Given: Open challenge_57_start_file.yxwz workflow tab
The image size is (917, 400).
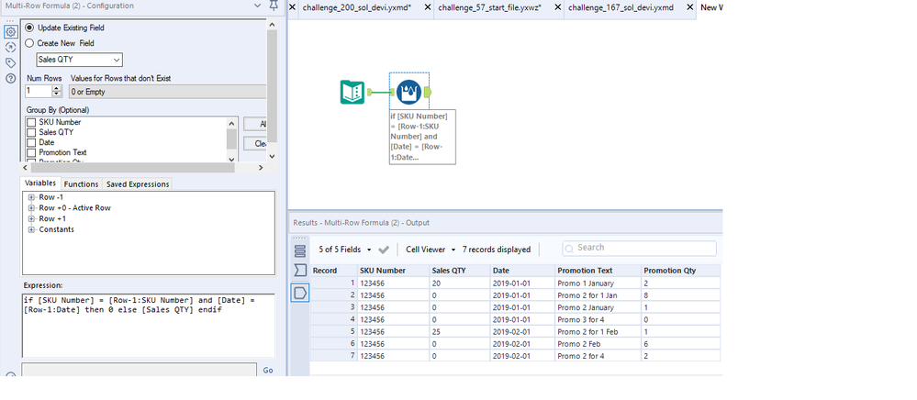Looking at the screenshot, I should tap(489, 7).
